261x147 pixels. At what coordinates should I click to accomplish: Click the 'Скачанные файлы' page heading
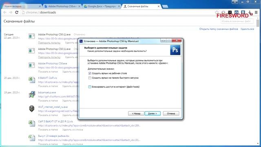pyautogui.click(x=19, y=21)
